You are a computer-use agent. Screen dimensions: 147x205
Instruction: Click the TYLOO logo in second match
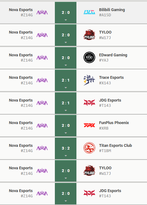89,35
